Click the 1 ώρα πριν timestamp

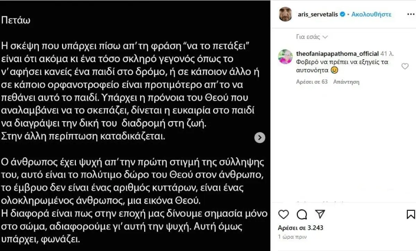(x=292, y=236)
